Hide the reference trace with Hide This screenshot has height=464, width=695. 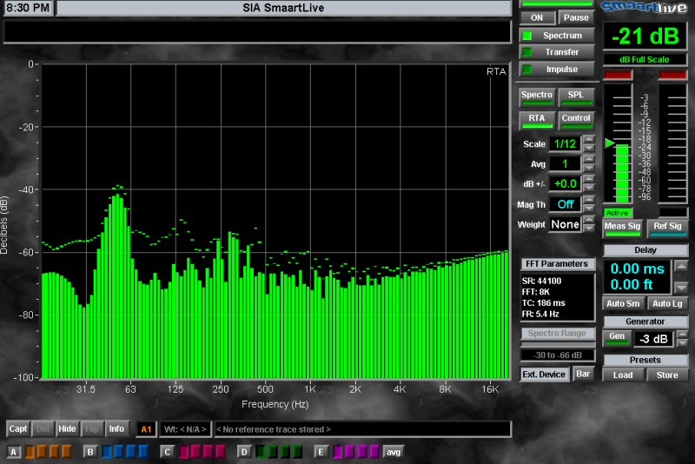click(x=67, y=429)
